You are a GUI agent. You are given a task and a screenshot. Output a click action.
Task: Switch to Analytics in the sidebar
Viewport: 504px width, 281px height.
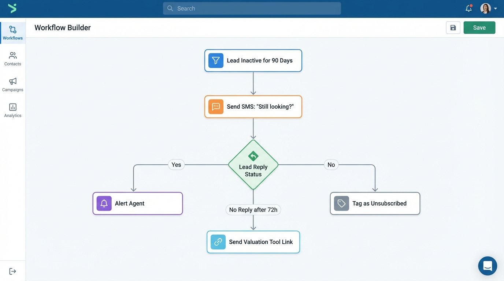click(13, 110)
